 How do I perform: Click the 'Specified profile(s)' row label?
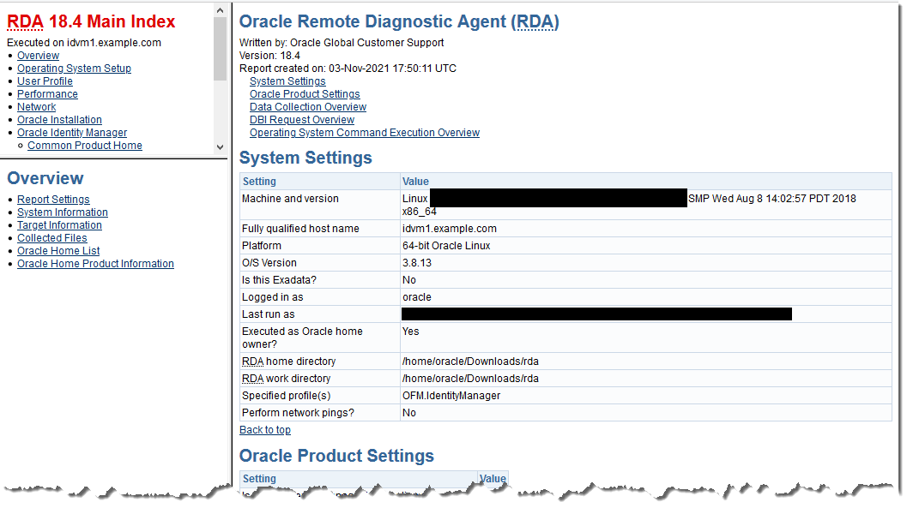coord(286,396)
